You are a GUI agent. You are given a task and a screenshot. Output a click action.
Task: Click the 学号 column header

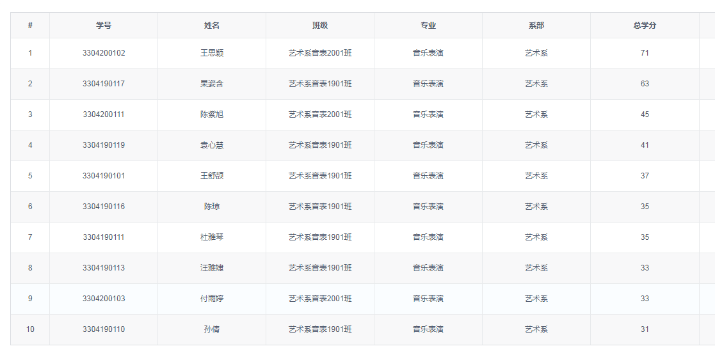[104, 26]
